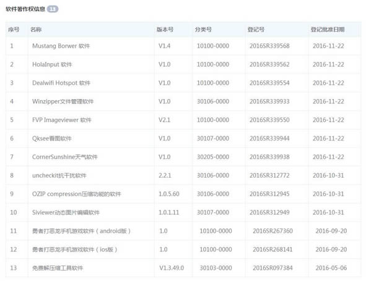Select FVP Imageviewer software row
This screenshot has width=366, height=281.
click(183, 120)
